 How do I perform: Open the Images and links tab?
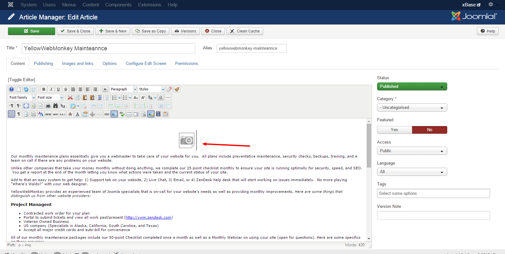tap(78, 64)
